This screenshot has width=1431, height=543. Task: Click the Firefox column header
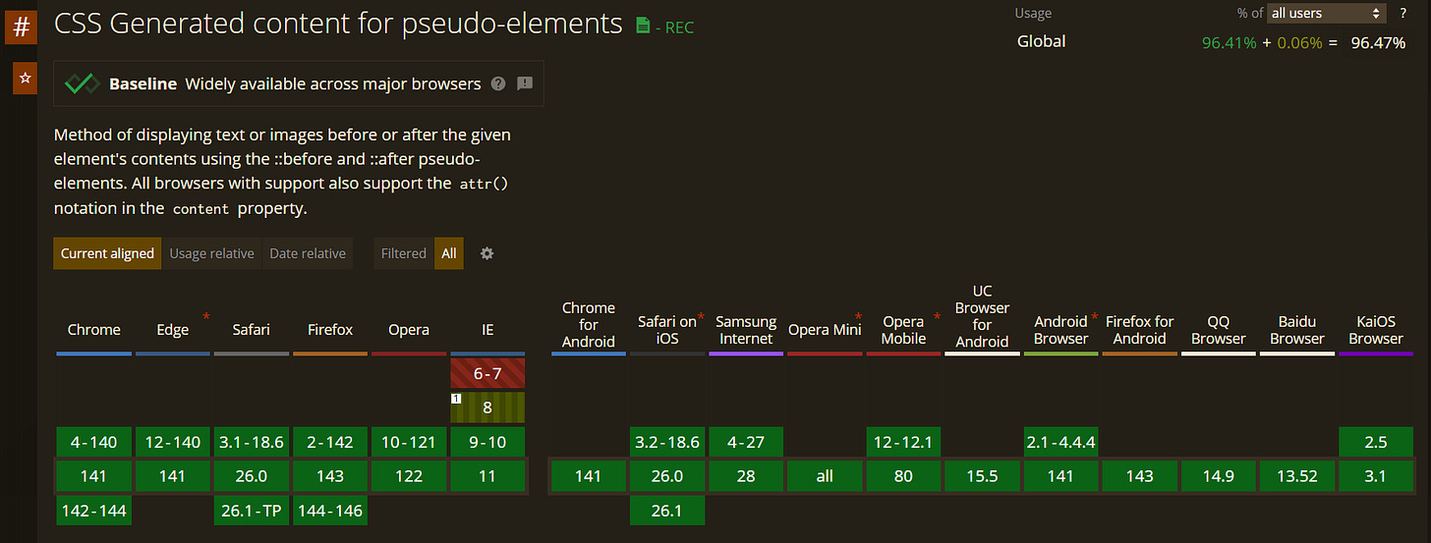[330, 330]
